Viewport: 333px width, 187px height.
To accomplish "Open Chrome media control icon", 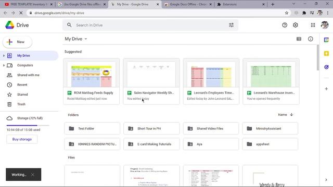I will pyautogui.click(x=312, y=13).
